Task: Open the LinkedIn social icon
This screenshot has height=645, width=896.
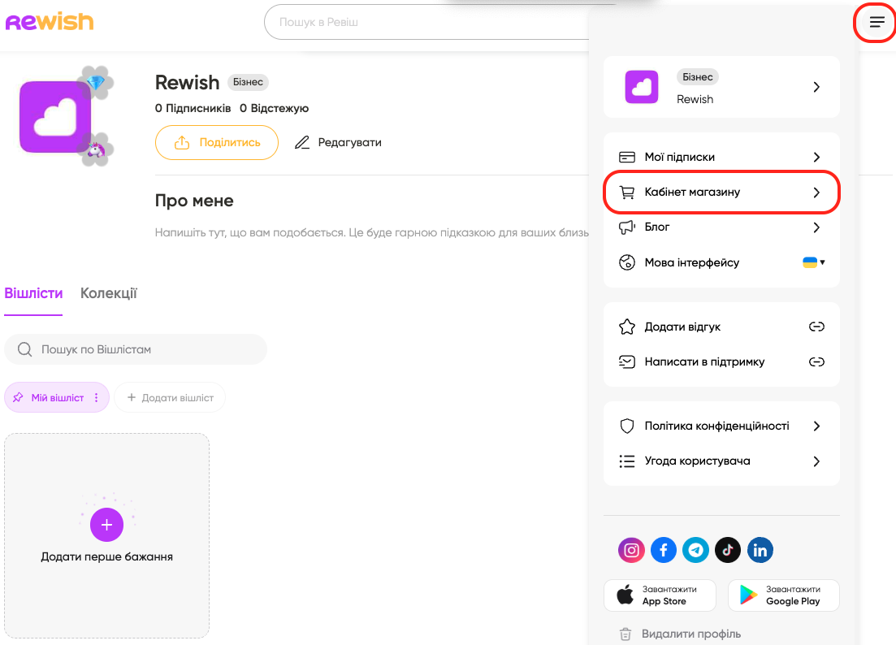Action: 760,550
